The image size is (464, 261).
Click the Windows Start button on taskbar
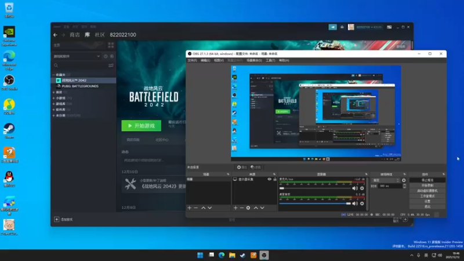200,255
